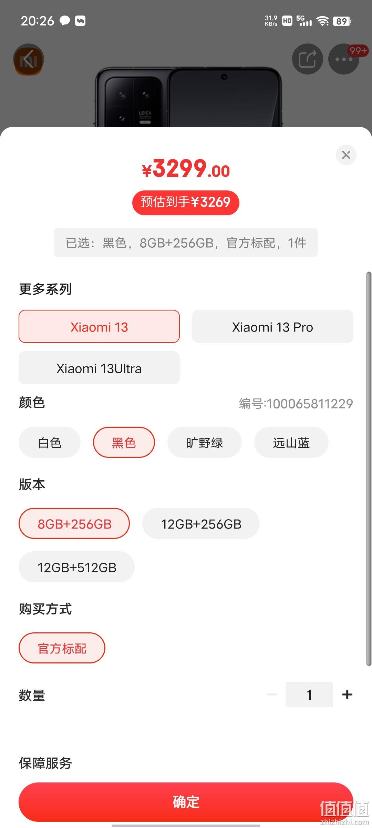The width and height of the screenshot is (372, 828).
Task: Tap the battery indicator icon
Action: 342,21
